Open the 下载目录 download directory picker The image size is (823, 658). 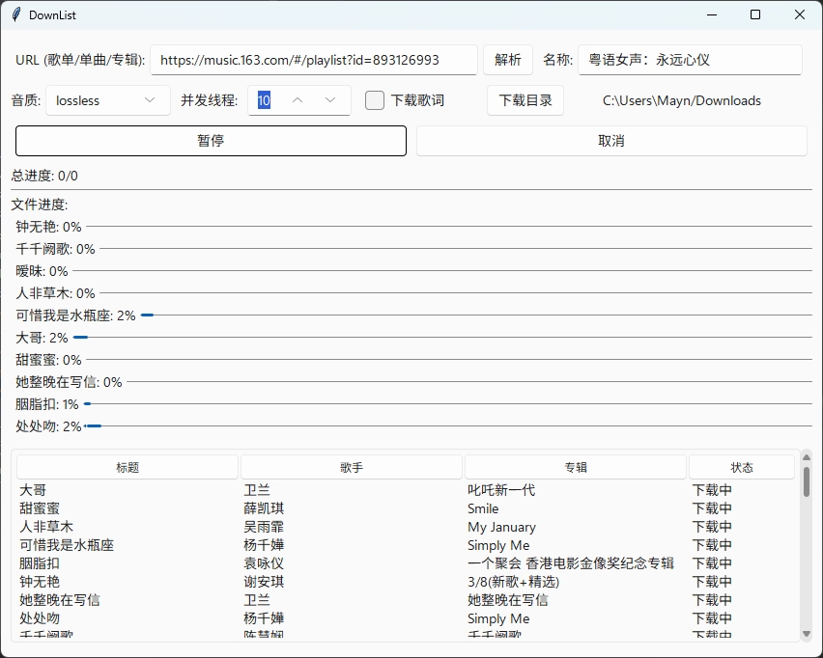pyautogui.click(x=525, y=100)
